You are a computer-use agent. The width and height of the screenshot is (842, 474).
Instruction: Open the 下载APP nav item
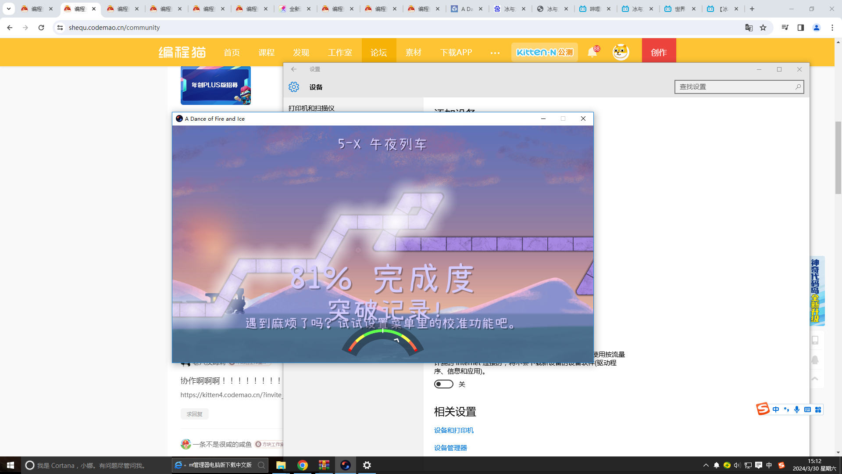456,52
